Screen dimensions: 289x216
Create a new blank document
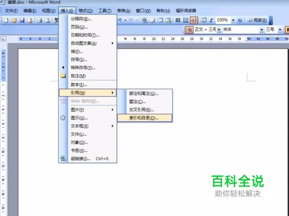coord(6,20)
